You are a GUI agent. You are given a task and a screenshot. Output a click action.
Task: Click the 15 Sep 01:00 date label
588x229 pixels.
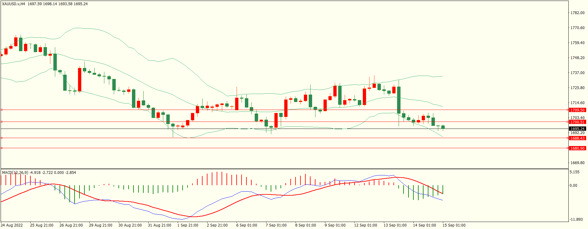[x=454, y=225]
